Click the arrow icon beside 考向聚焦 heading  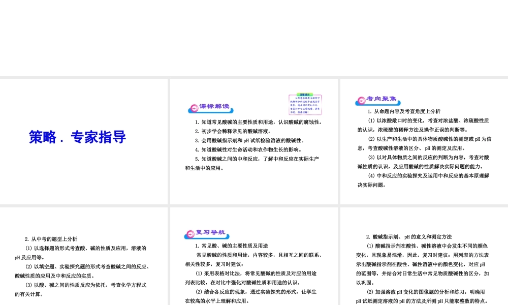point(361,101)
